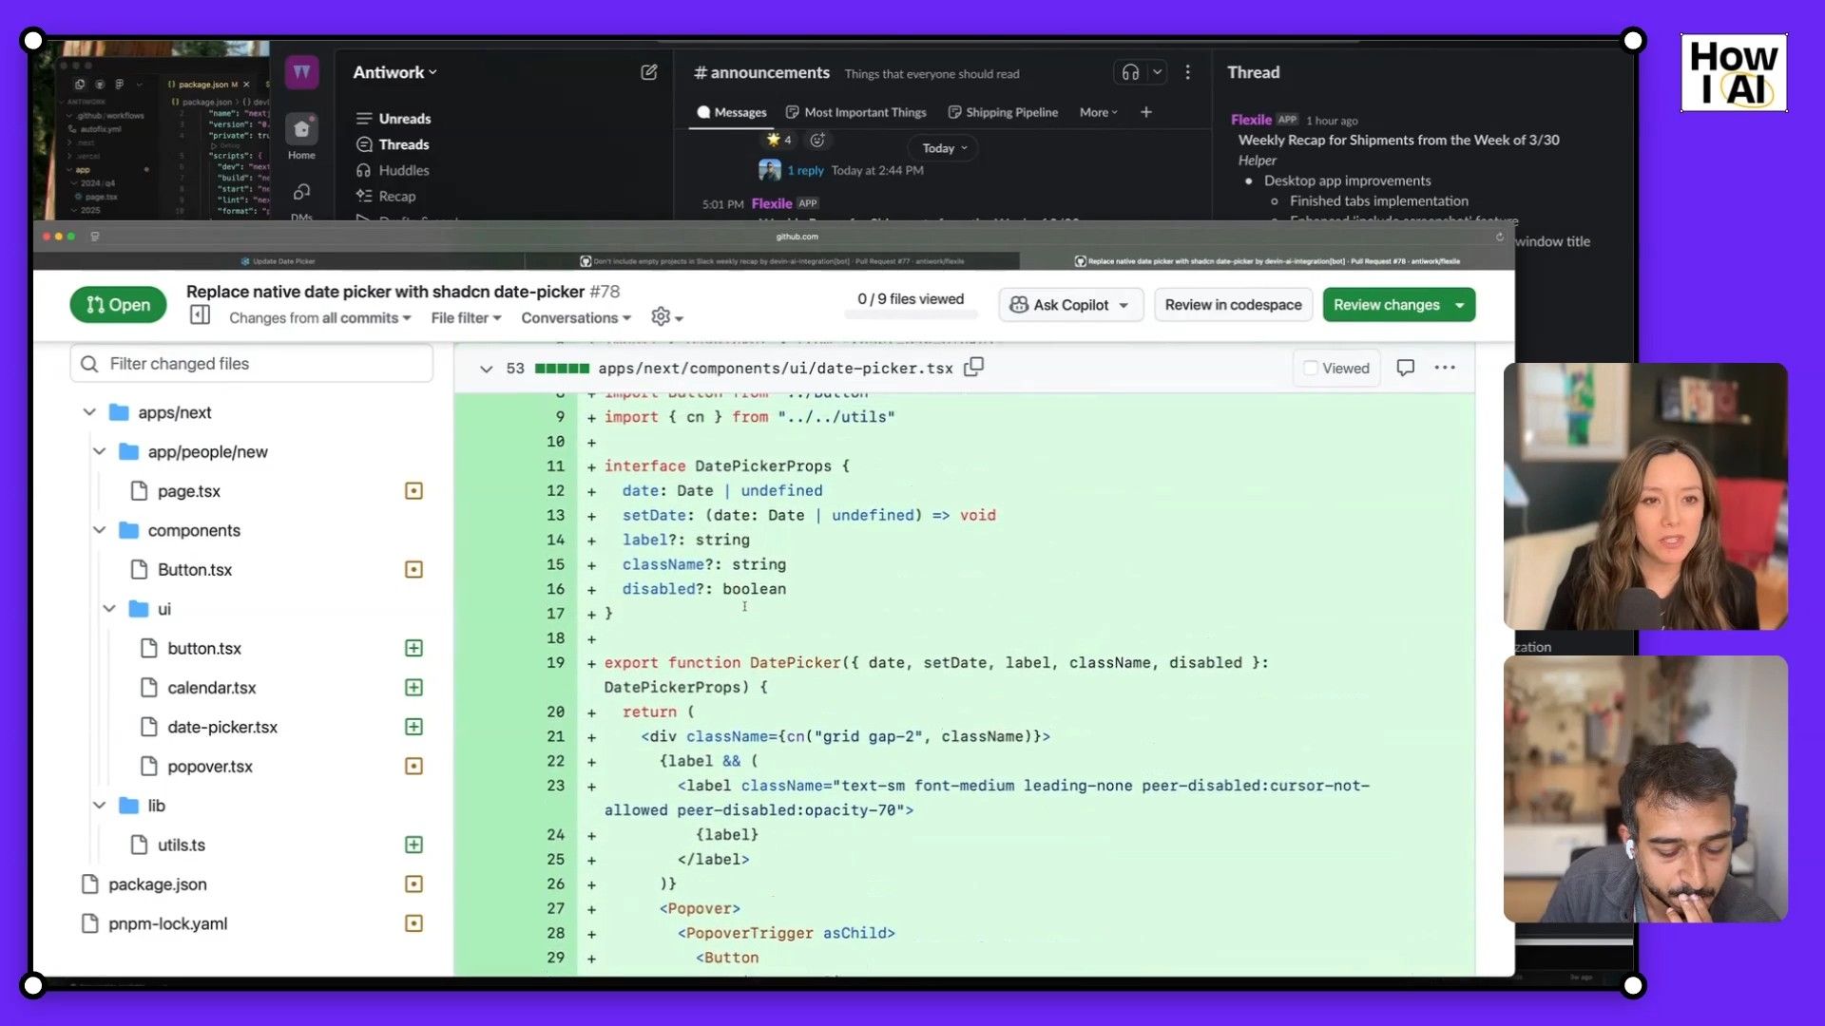This screenshot has width=1825, height=1026.
Task: Click the modified marker beside pnpm-lock.yaml
Action: pyautogui.click(x=413, y=923)
